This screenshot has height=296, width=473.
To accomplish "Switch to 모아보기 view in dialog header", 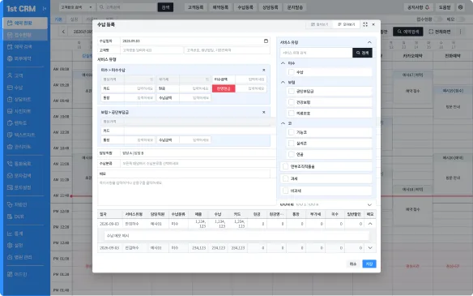I will pos(347,24).
